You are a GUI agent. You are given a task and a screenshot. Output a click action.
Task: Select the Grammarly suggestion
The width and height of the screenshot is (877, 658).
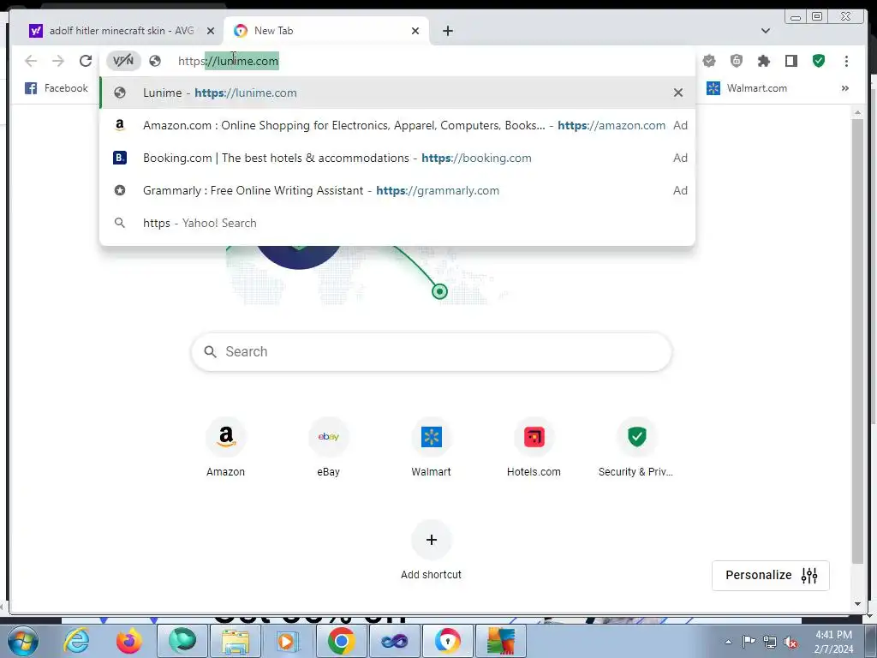(x=397, y=190)
